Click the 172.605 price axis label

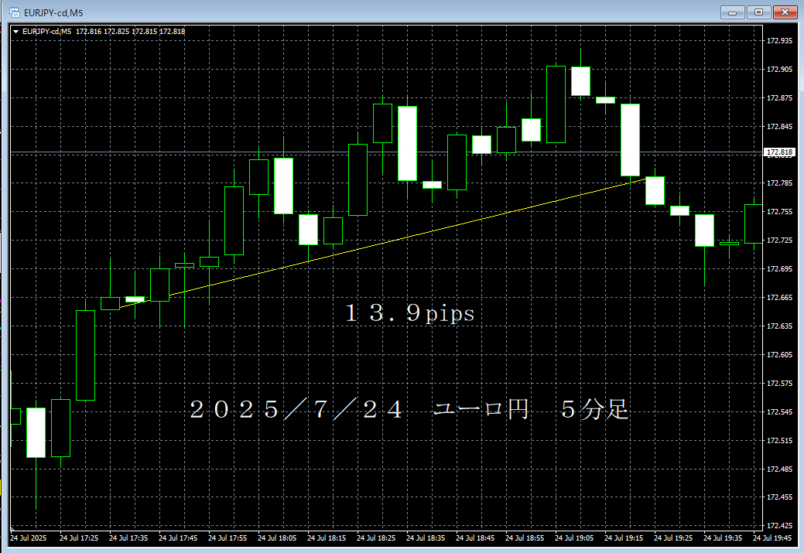pyautogui.click(x=779, y=355)
